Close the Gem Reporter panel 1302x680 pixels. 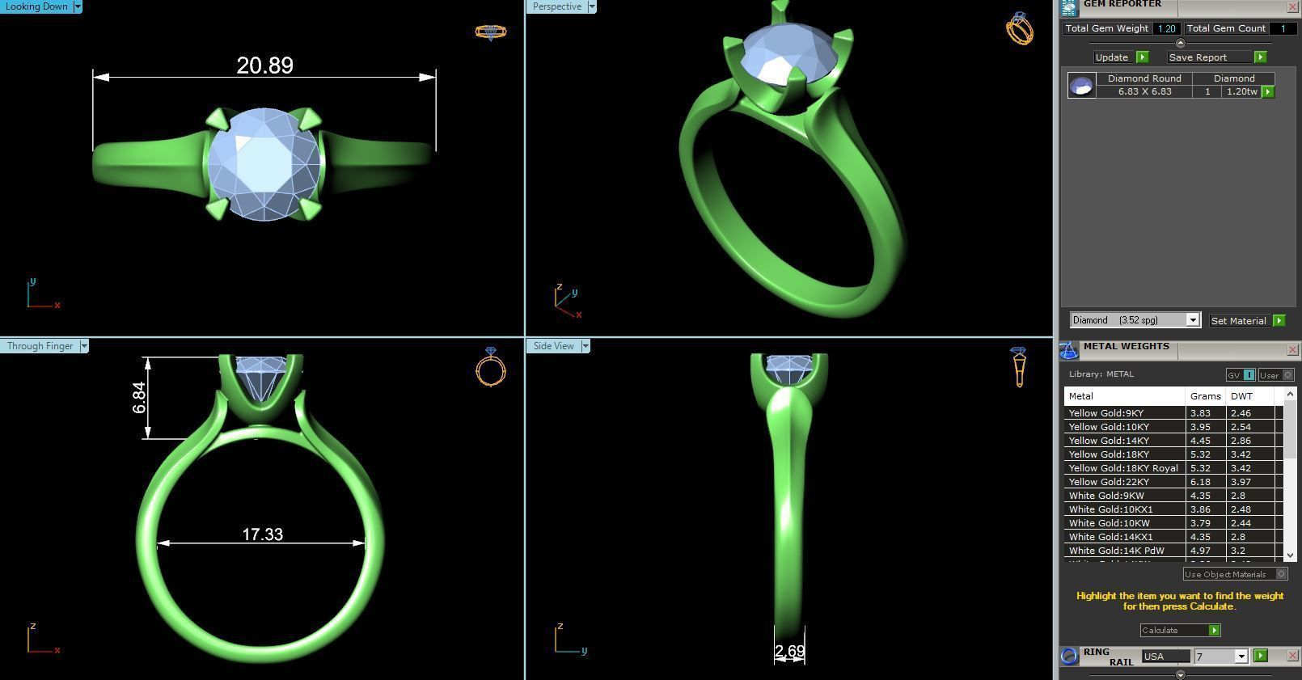click(1292, 6)
